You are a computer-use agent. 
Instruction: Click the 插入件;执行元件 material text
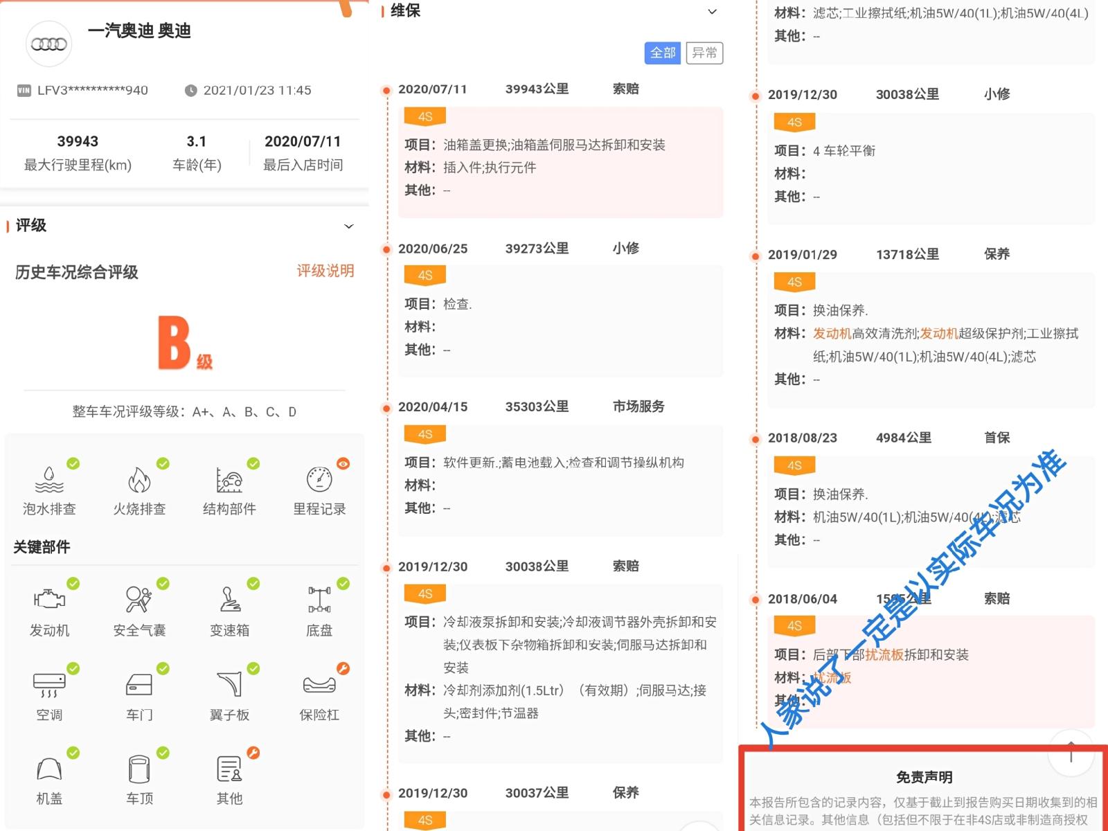[x=490, y=168]
